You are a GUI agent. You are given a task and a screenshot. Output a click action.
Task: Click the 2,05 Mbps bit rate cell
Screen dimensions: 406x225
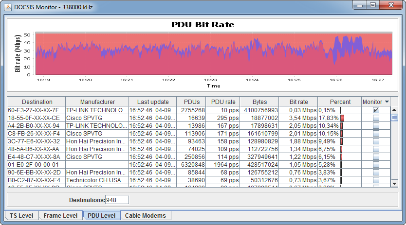298,126
